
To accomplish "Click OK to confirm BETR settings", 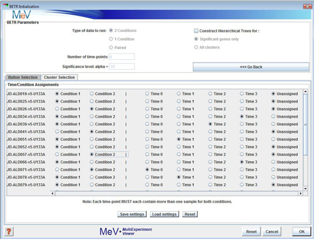I will [x=301, y=231].
